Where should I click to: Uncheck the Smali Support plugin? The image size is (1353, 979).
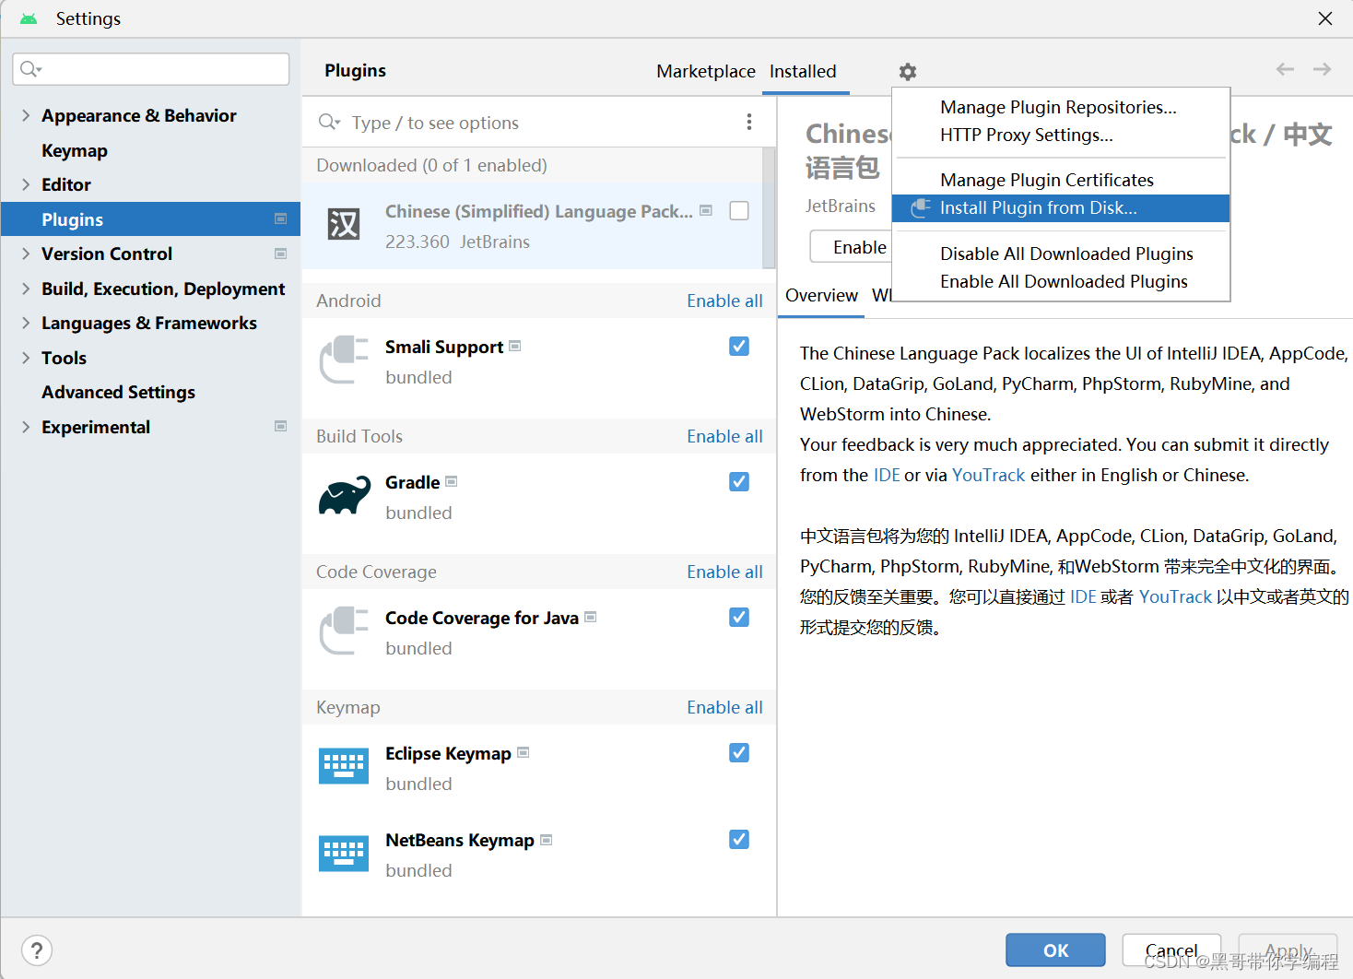739,346
